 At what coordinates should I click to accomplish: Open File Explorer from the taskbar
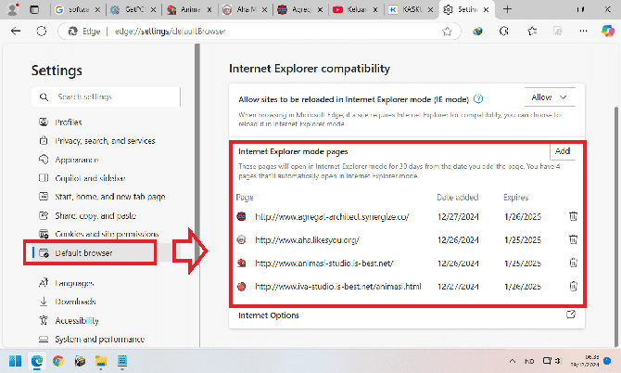[x=101, y=361]
